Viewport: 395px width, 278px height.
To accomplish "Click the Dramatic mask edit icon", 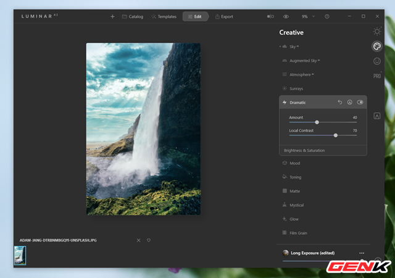I will 350,102.
